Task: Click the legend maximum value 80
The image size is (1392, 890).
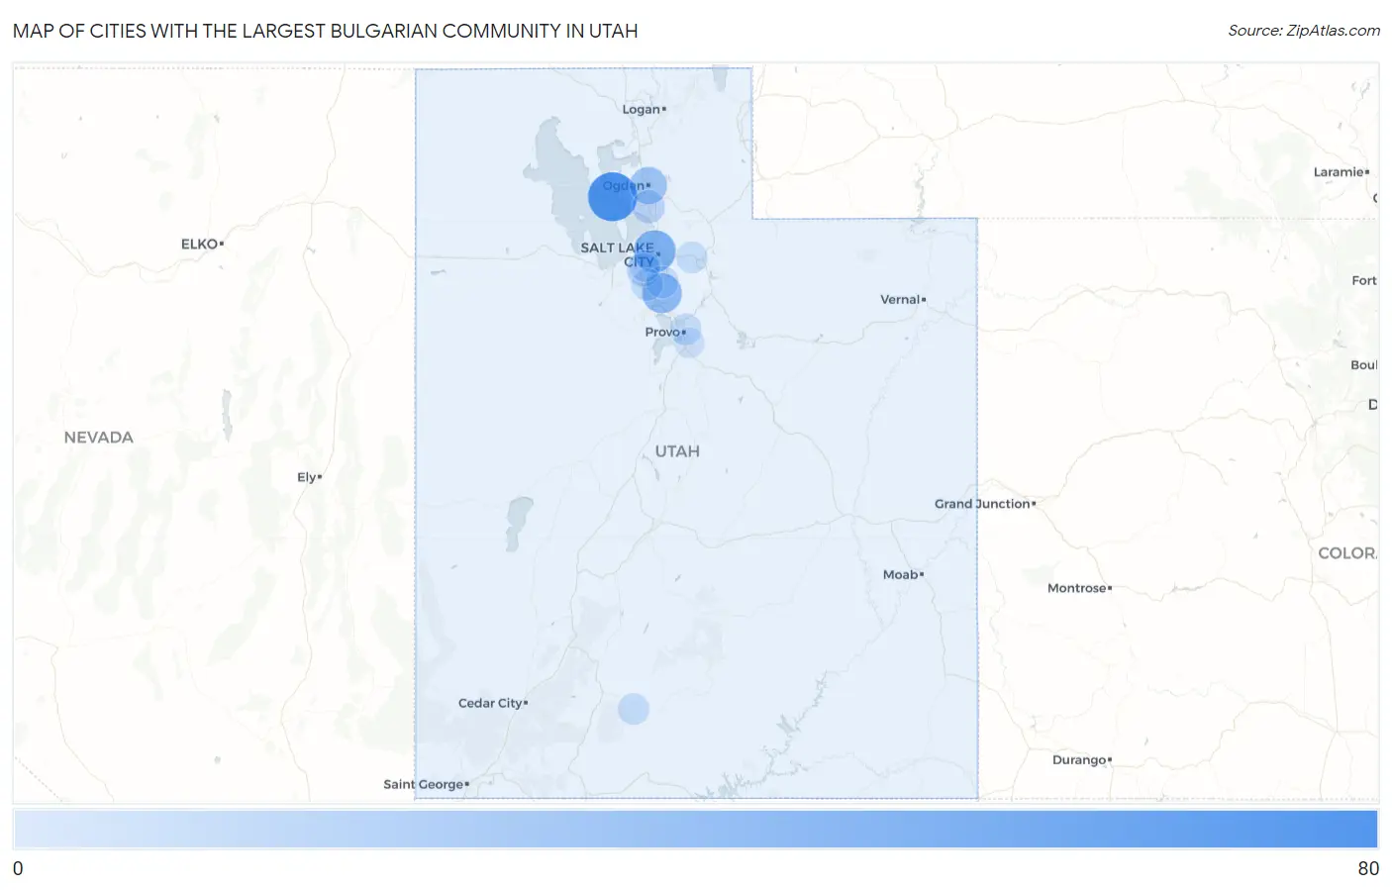Action: point(1368,868)
